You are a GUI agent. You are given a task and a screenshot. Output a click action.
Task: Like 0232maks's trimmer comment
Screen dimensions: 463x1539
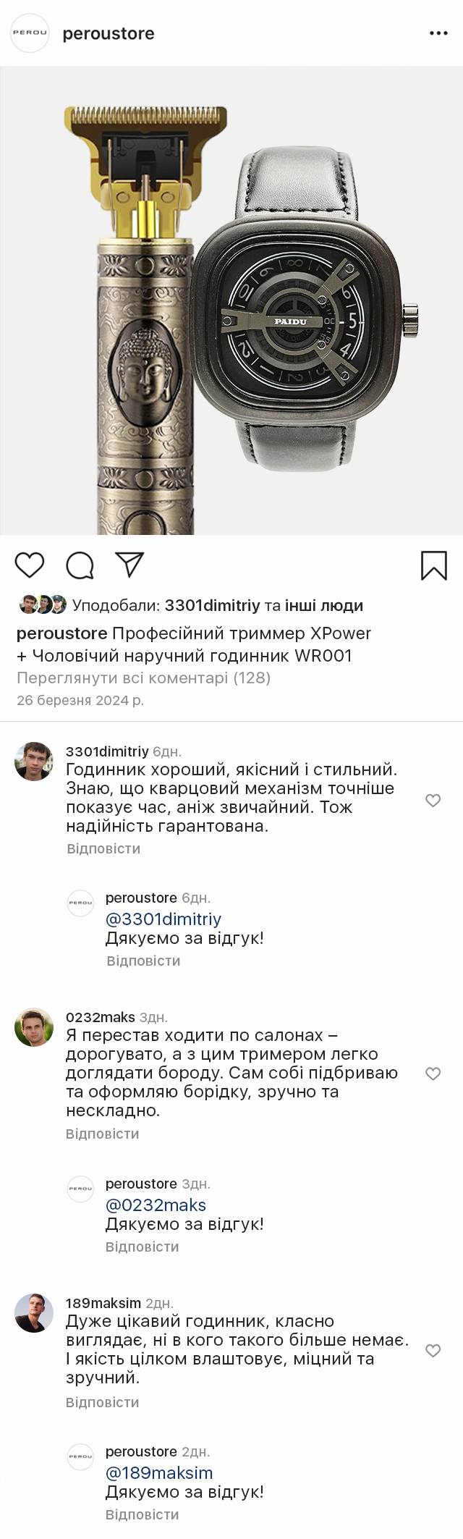tap(433, 1073)
